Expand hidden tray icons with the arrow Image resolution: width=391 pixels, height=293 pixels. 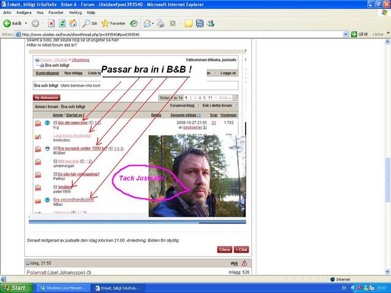pyautogui.click(x=353, y=288)
